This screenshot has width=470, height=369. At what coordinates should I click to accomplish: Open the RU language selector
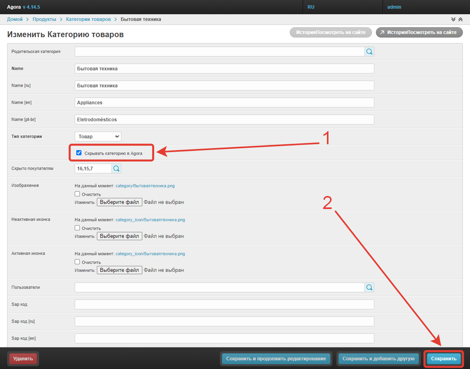click(311, 7)
